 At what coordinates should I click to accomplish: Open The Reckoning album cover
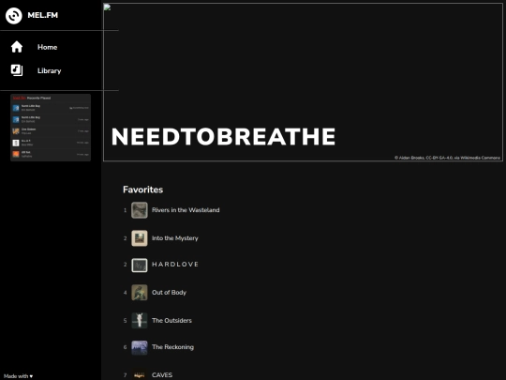[x=140, y=348]
